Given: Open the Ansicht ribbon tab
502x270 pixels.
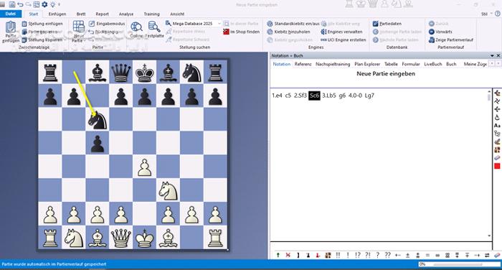Looking at the screenshot, I should pos(177,14).
